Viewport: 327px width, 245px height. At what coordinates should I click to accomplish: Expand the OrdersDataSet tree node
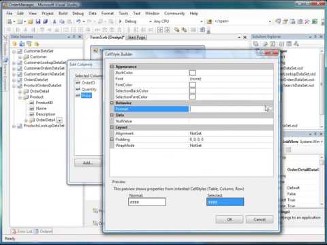click(14, 80)
